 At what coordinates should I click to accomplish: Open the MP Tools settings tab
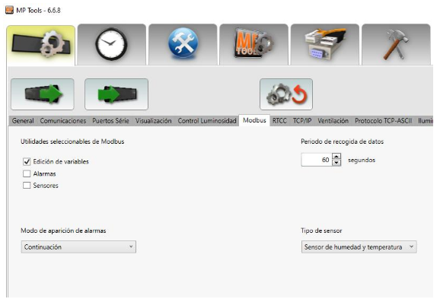coord(253,45)
